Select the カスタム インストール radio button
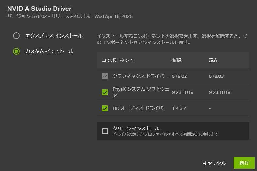This screenshot has height=171, width=257. point(16,51)
